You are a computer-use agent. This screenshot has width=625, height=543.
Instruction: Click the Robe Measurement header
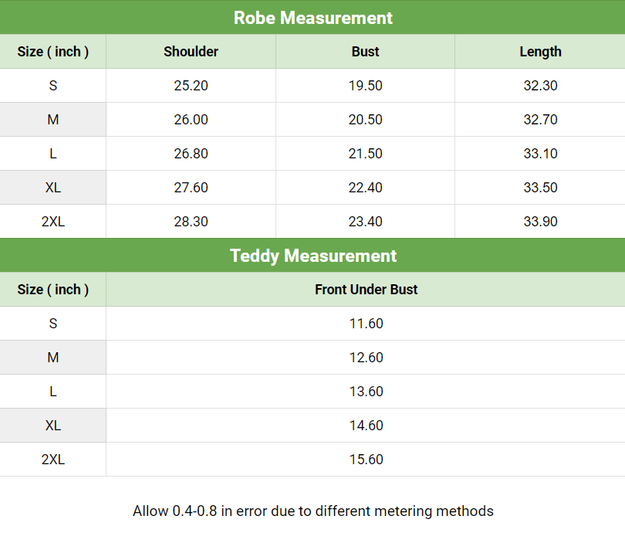pos(312,18)
